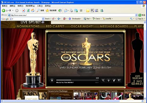
Task: Open the Mail envelope toolbar icon
Action: tap(66, 11)
